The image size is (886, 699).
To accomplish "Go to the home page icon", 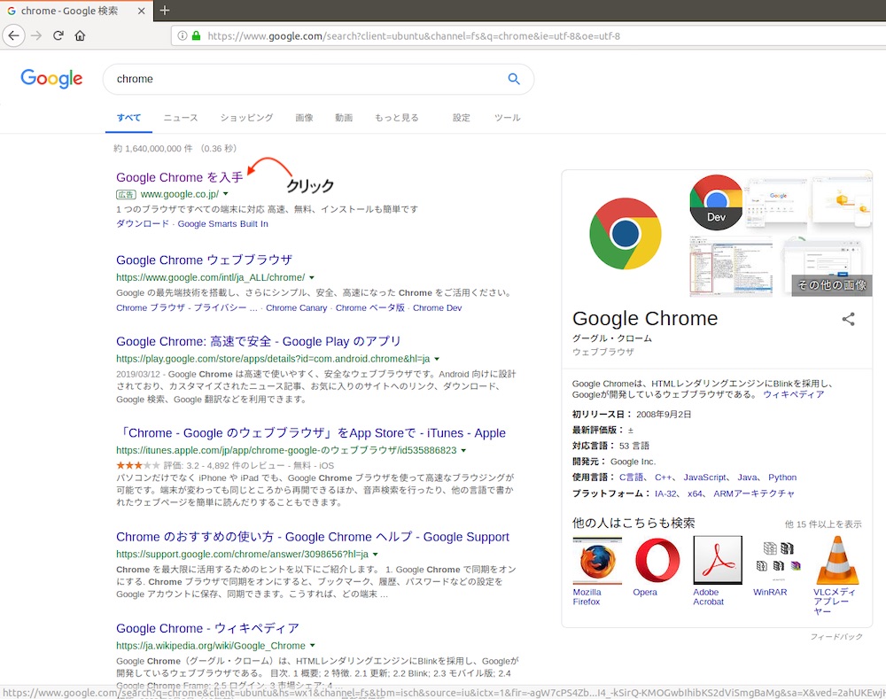I will tap(81, 35).
